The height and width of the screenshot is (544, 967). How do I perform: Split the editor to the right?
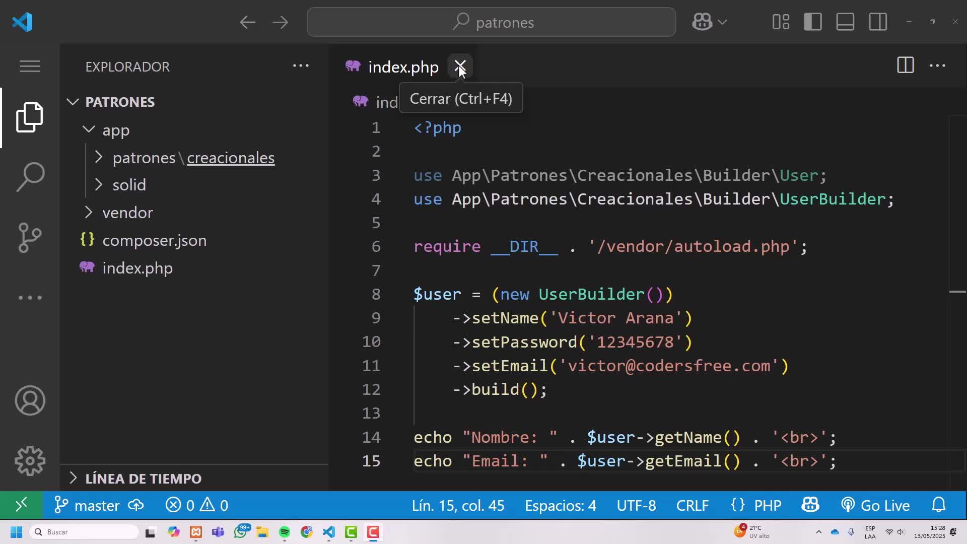click(905, 65)
